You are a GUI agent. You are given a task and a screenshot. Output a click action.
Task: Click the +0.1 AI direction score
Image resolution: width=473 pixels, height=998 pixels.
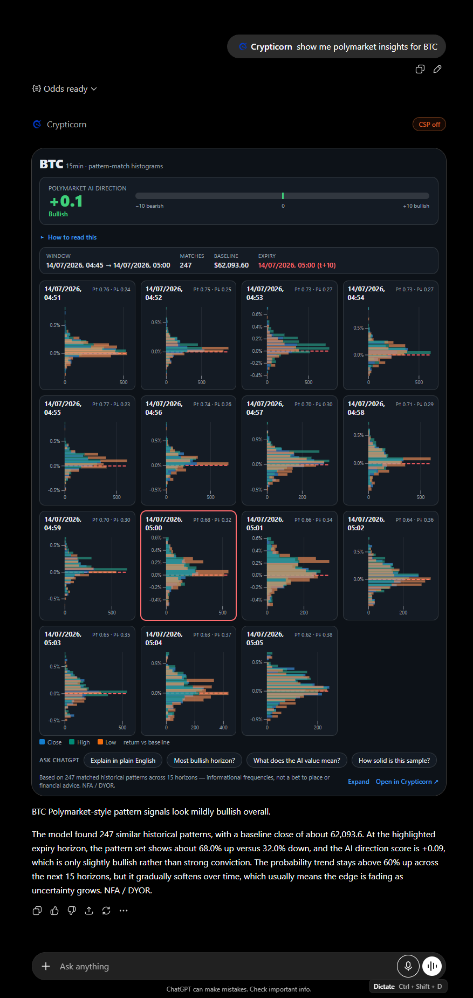click(66, 201)
